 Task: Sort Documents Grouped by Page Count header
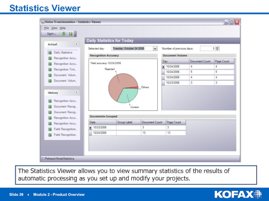point(176,122)
